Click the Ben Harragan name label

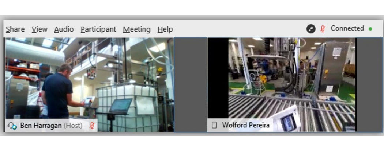41,126
